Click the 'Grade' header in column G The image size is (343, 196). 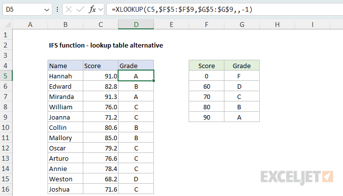point(242,66)
